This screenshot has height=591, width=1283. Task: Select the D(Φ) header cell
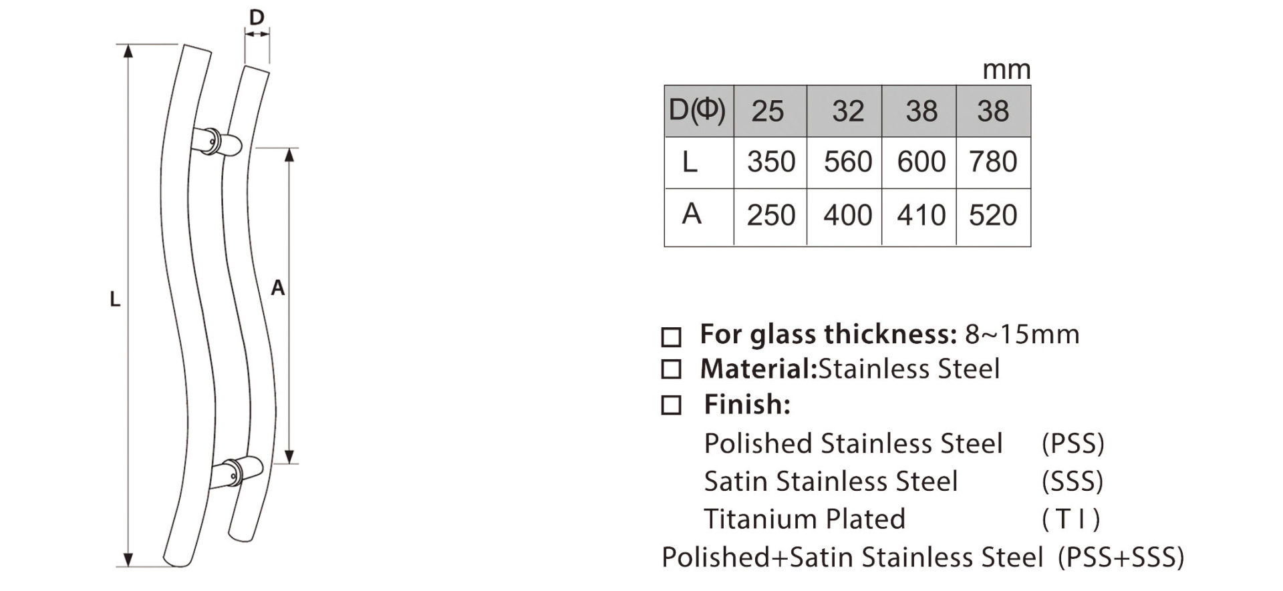point(699,111)
